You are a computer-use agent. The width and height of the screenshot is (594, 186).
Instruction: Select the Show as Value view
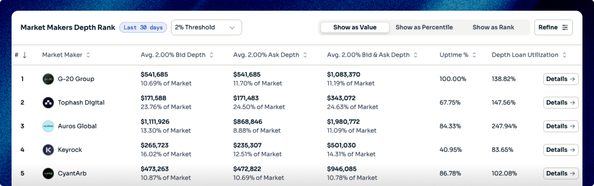point(355,28)
